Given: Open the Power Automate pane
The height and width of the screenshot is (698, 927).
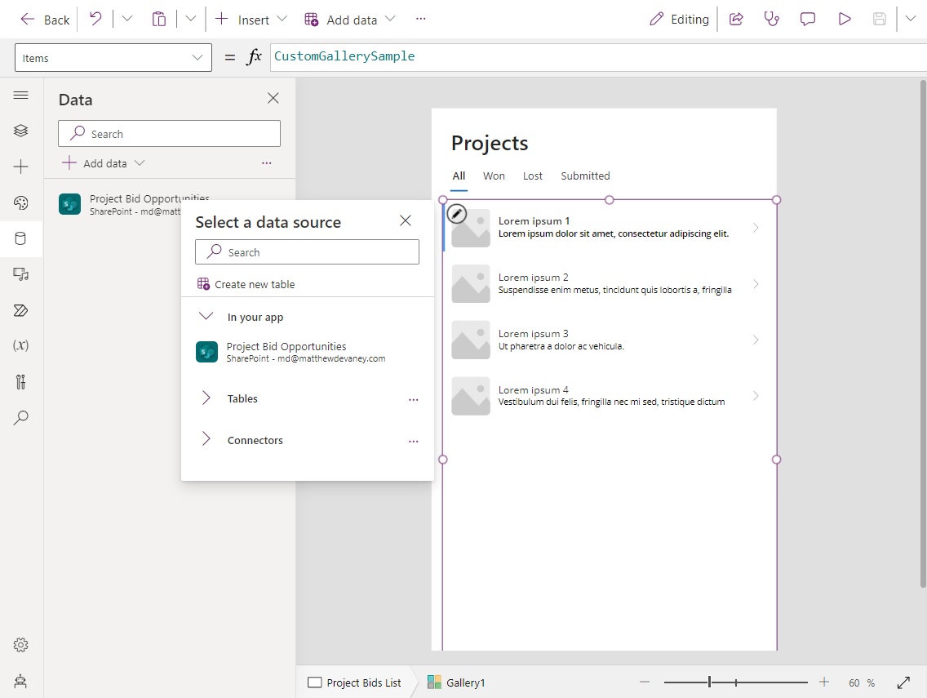Looking at the screenshot, I should pos(20,310).
